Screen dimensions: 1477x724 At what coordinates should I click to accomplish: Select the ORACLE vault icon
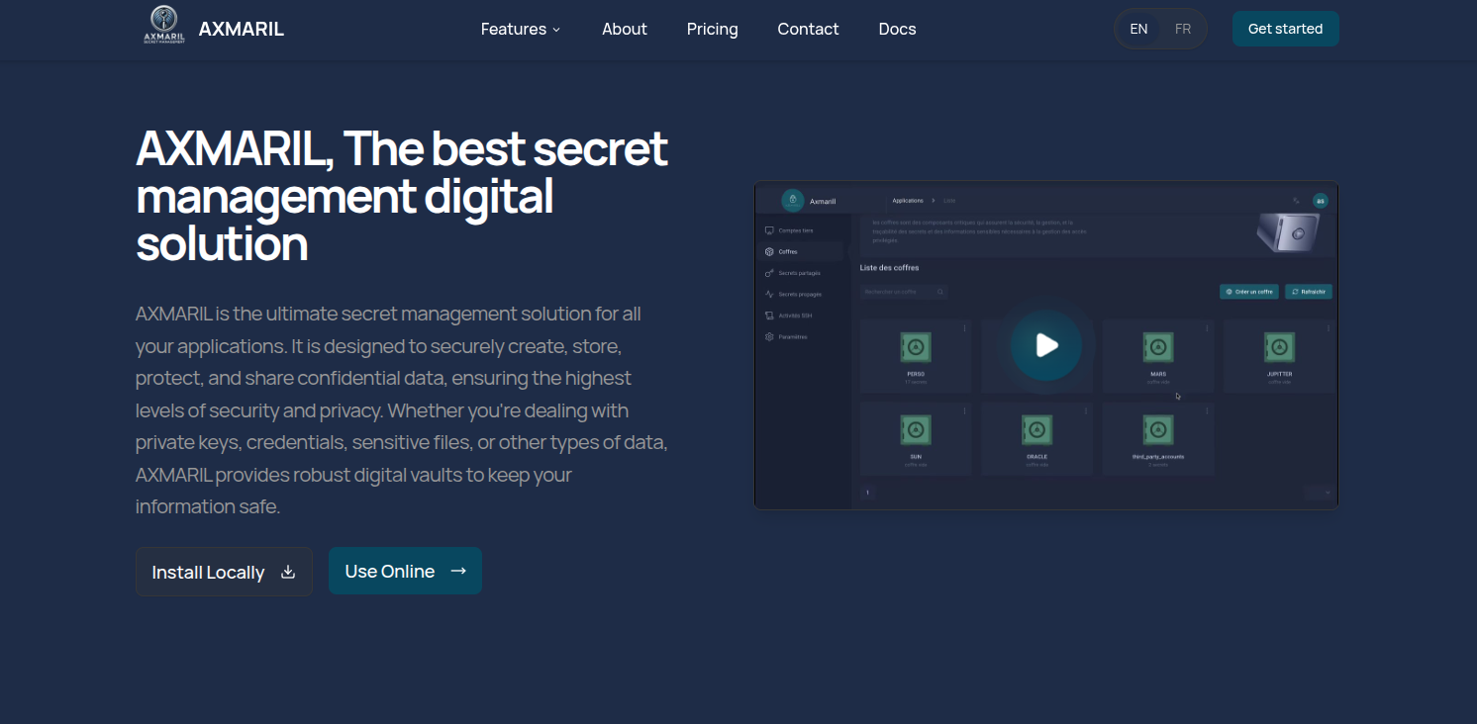pos(1036,429)
